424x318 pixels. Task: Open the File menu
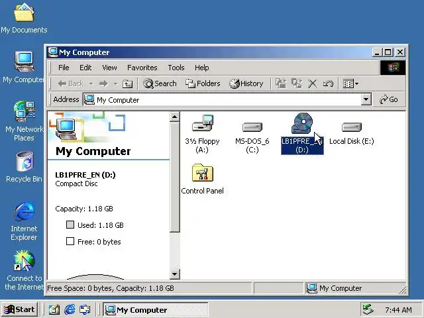[x=64, y=68]
